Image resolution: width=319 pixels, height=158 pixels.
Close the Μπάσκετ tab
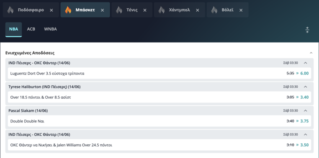[103, 10]
